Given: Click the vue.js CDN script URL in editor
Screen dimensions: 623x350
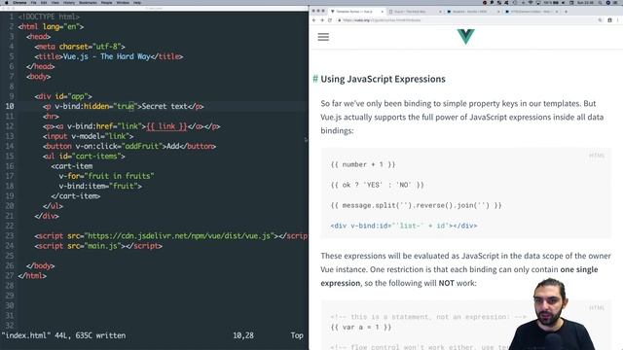Looking at the screenshot, I should (x=179, y=235).
